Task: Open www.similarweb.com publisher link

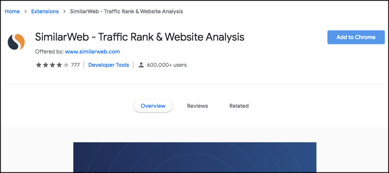Action: coord(93,52)
